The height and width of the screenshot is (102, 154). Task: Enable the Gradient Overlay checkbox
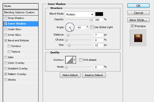click(6, 69)
